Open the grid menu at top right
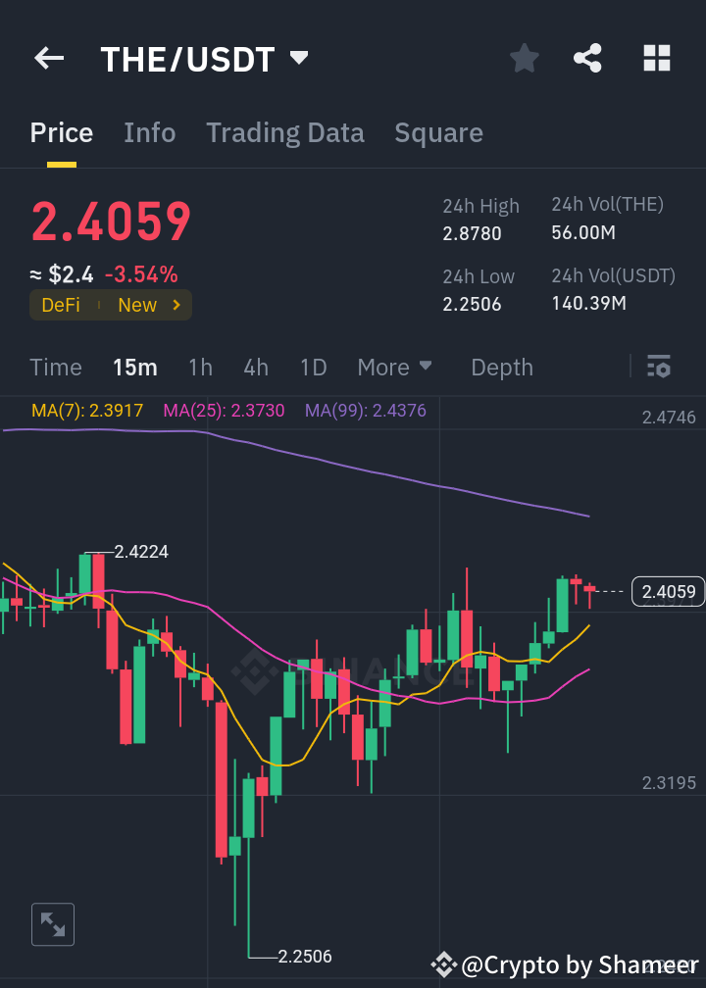The image size is (706, 988). (656, 58)
